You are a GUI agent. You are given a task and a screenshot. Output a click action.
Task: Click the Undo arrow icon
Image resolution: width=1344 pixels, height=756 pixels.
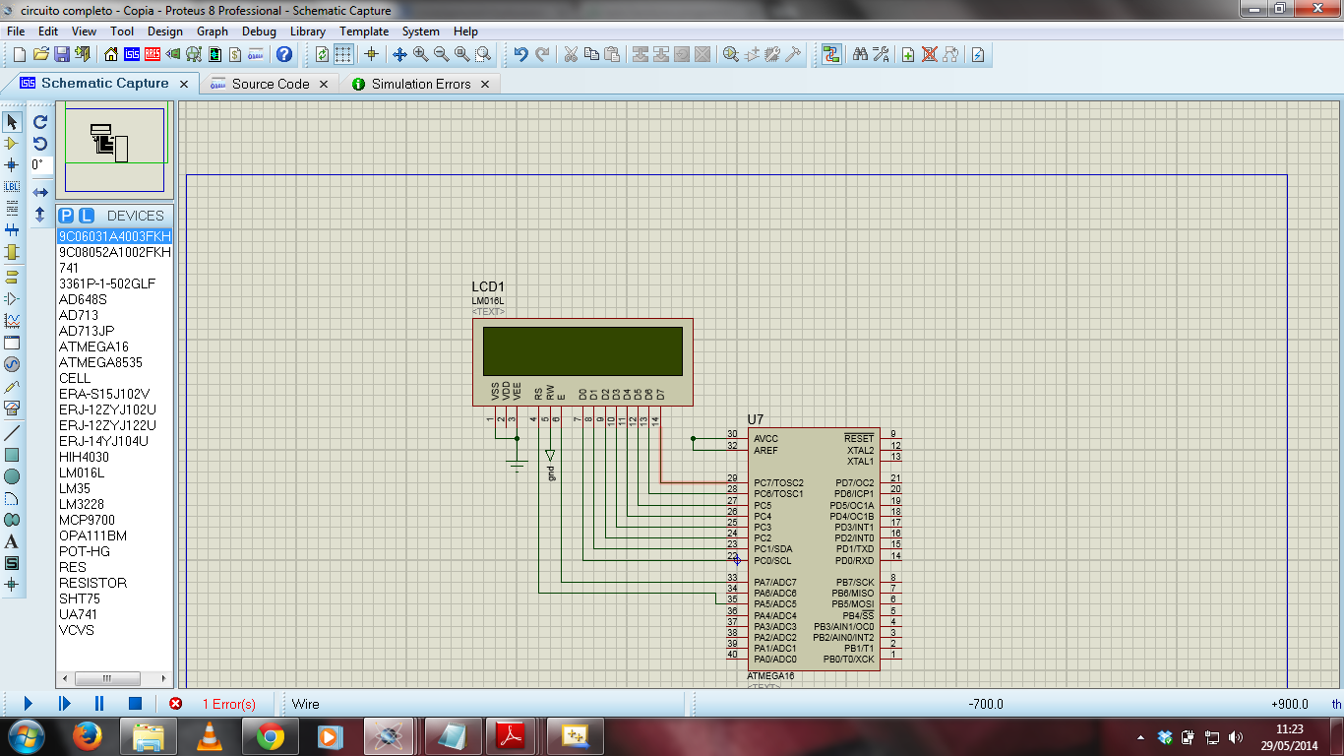pyautogui.click(x=520, y=54)
